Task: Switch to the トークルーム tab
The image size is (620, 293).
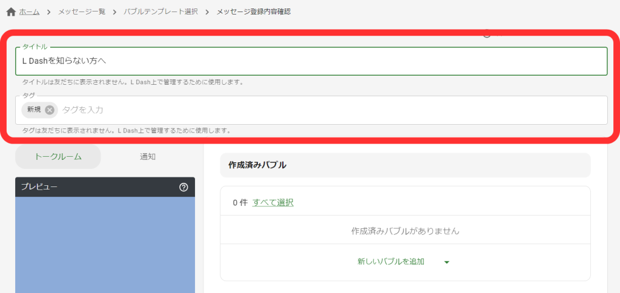Action: click(58, 157)
